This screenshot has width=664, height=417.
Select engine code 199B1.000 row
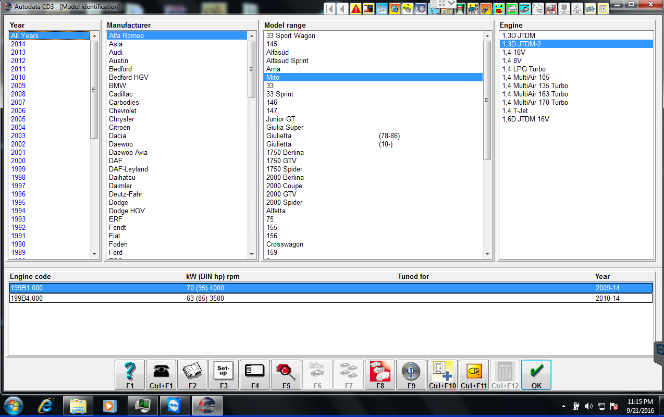click(x=330, y=288)
